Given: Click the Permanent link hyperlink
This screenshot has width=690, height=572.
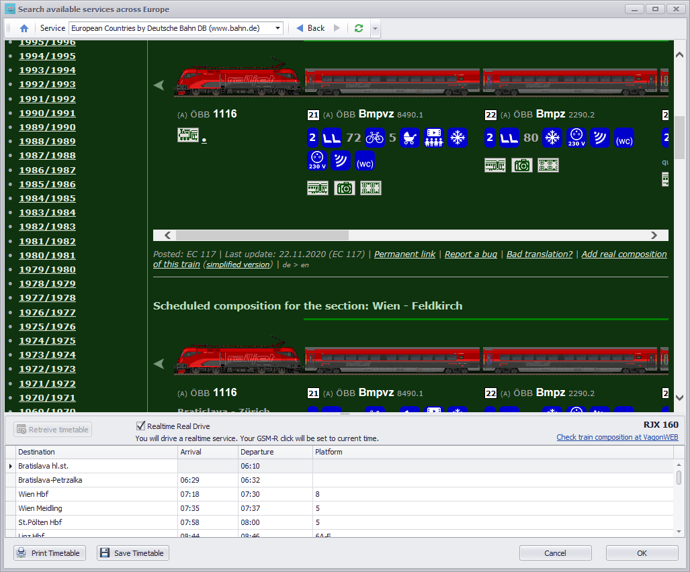Looking at the screenshot, I should click(x=404, y=254).
